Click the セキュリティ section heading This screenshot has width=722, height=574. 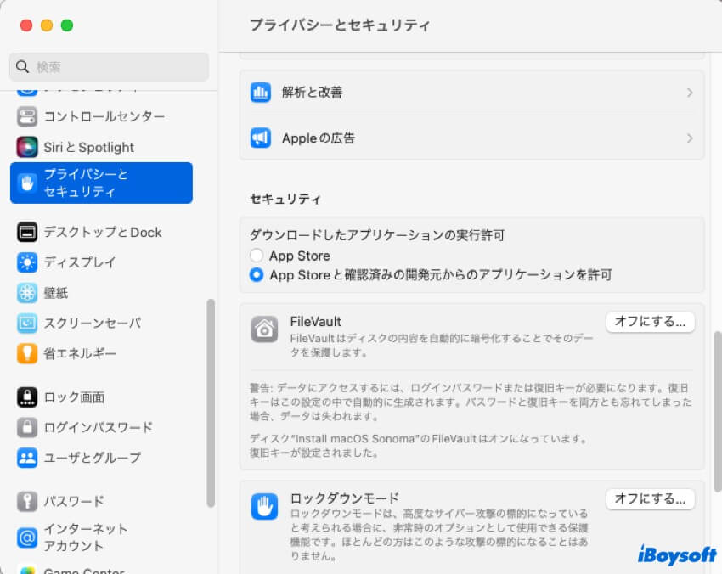[x=285, y=199]
